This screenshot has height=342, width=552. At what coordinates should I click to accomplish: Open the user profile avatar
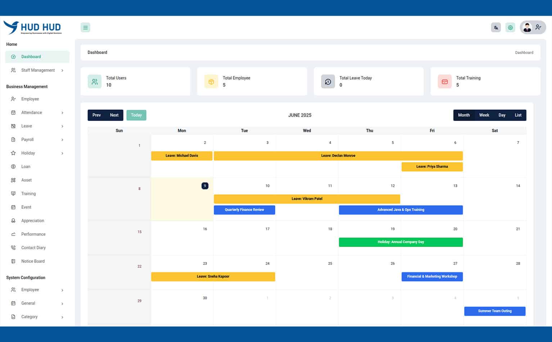tap(528, 27)
